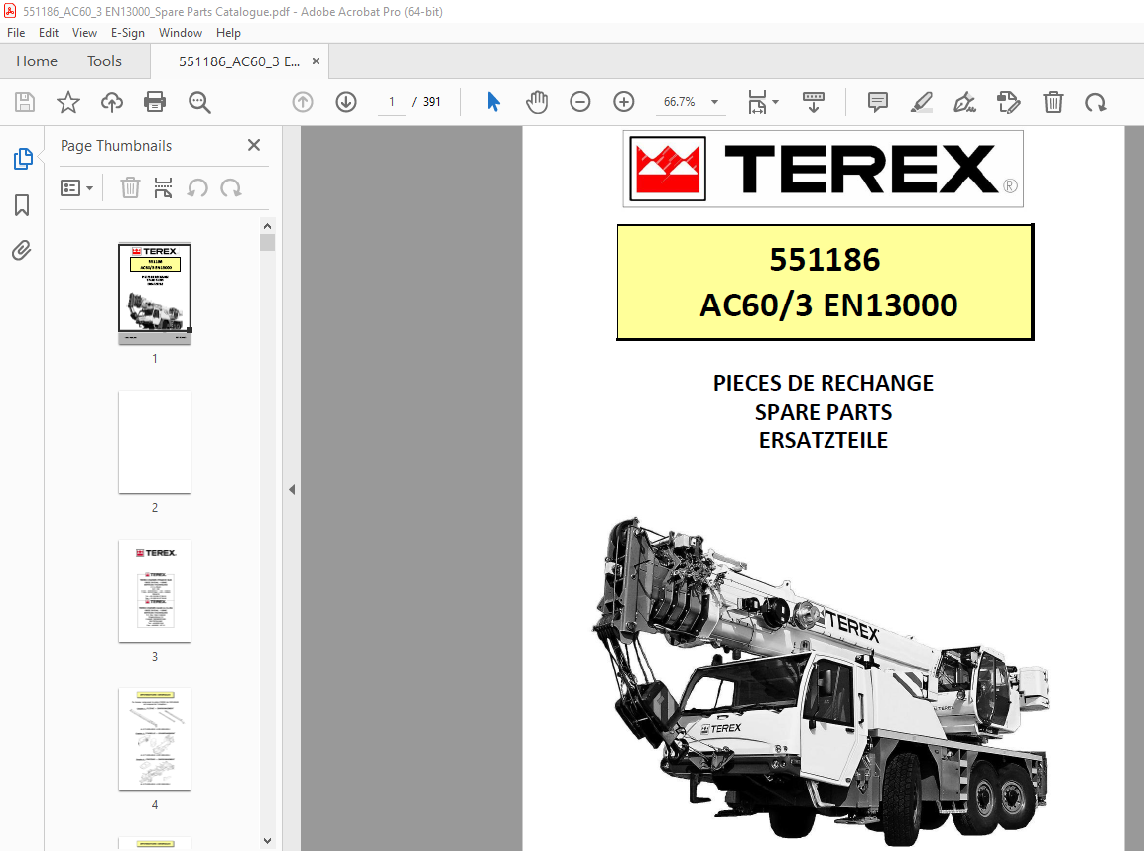
Task: Delete page using toolbar trash icon
Action: pyautogui.click(x=1053, y=102)
